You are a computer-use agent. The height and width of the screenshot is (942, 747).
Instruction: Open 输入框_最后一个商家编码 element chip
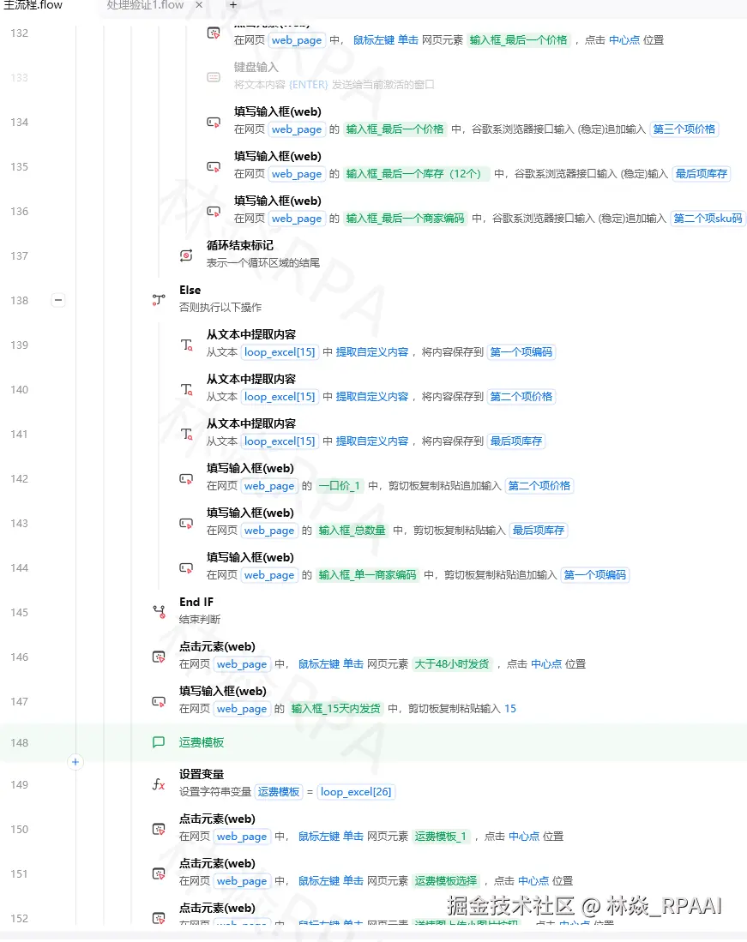405,218
